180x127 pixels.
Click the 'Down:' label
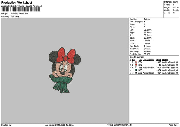[132, 38]
